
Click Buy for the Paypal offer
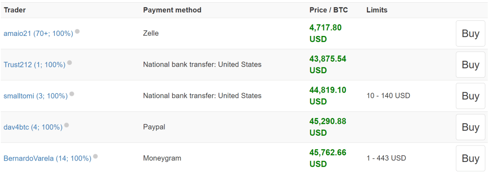(x=470, y=127)
